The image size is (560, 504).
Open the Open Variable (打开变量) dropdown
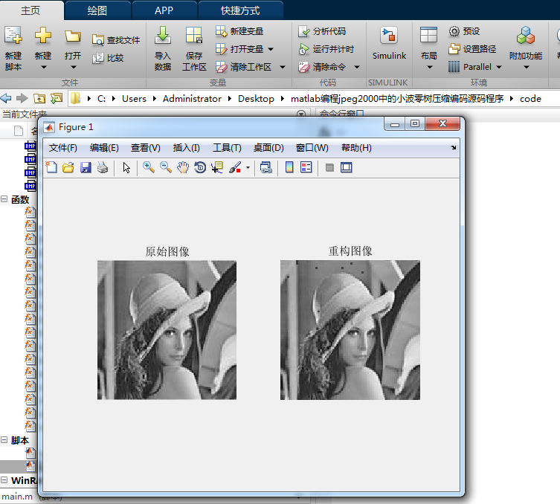(x=271, y=49)
